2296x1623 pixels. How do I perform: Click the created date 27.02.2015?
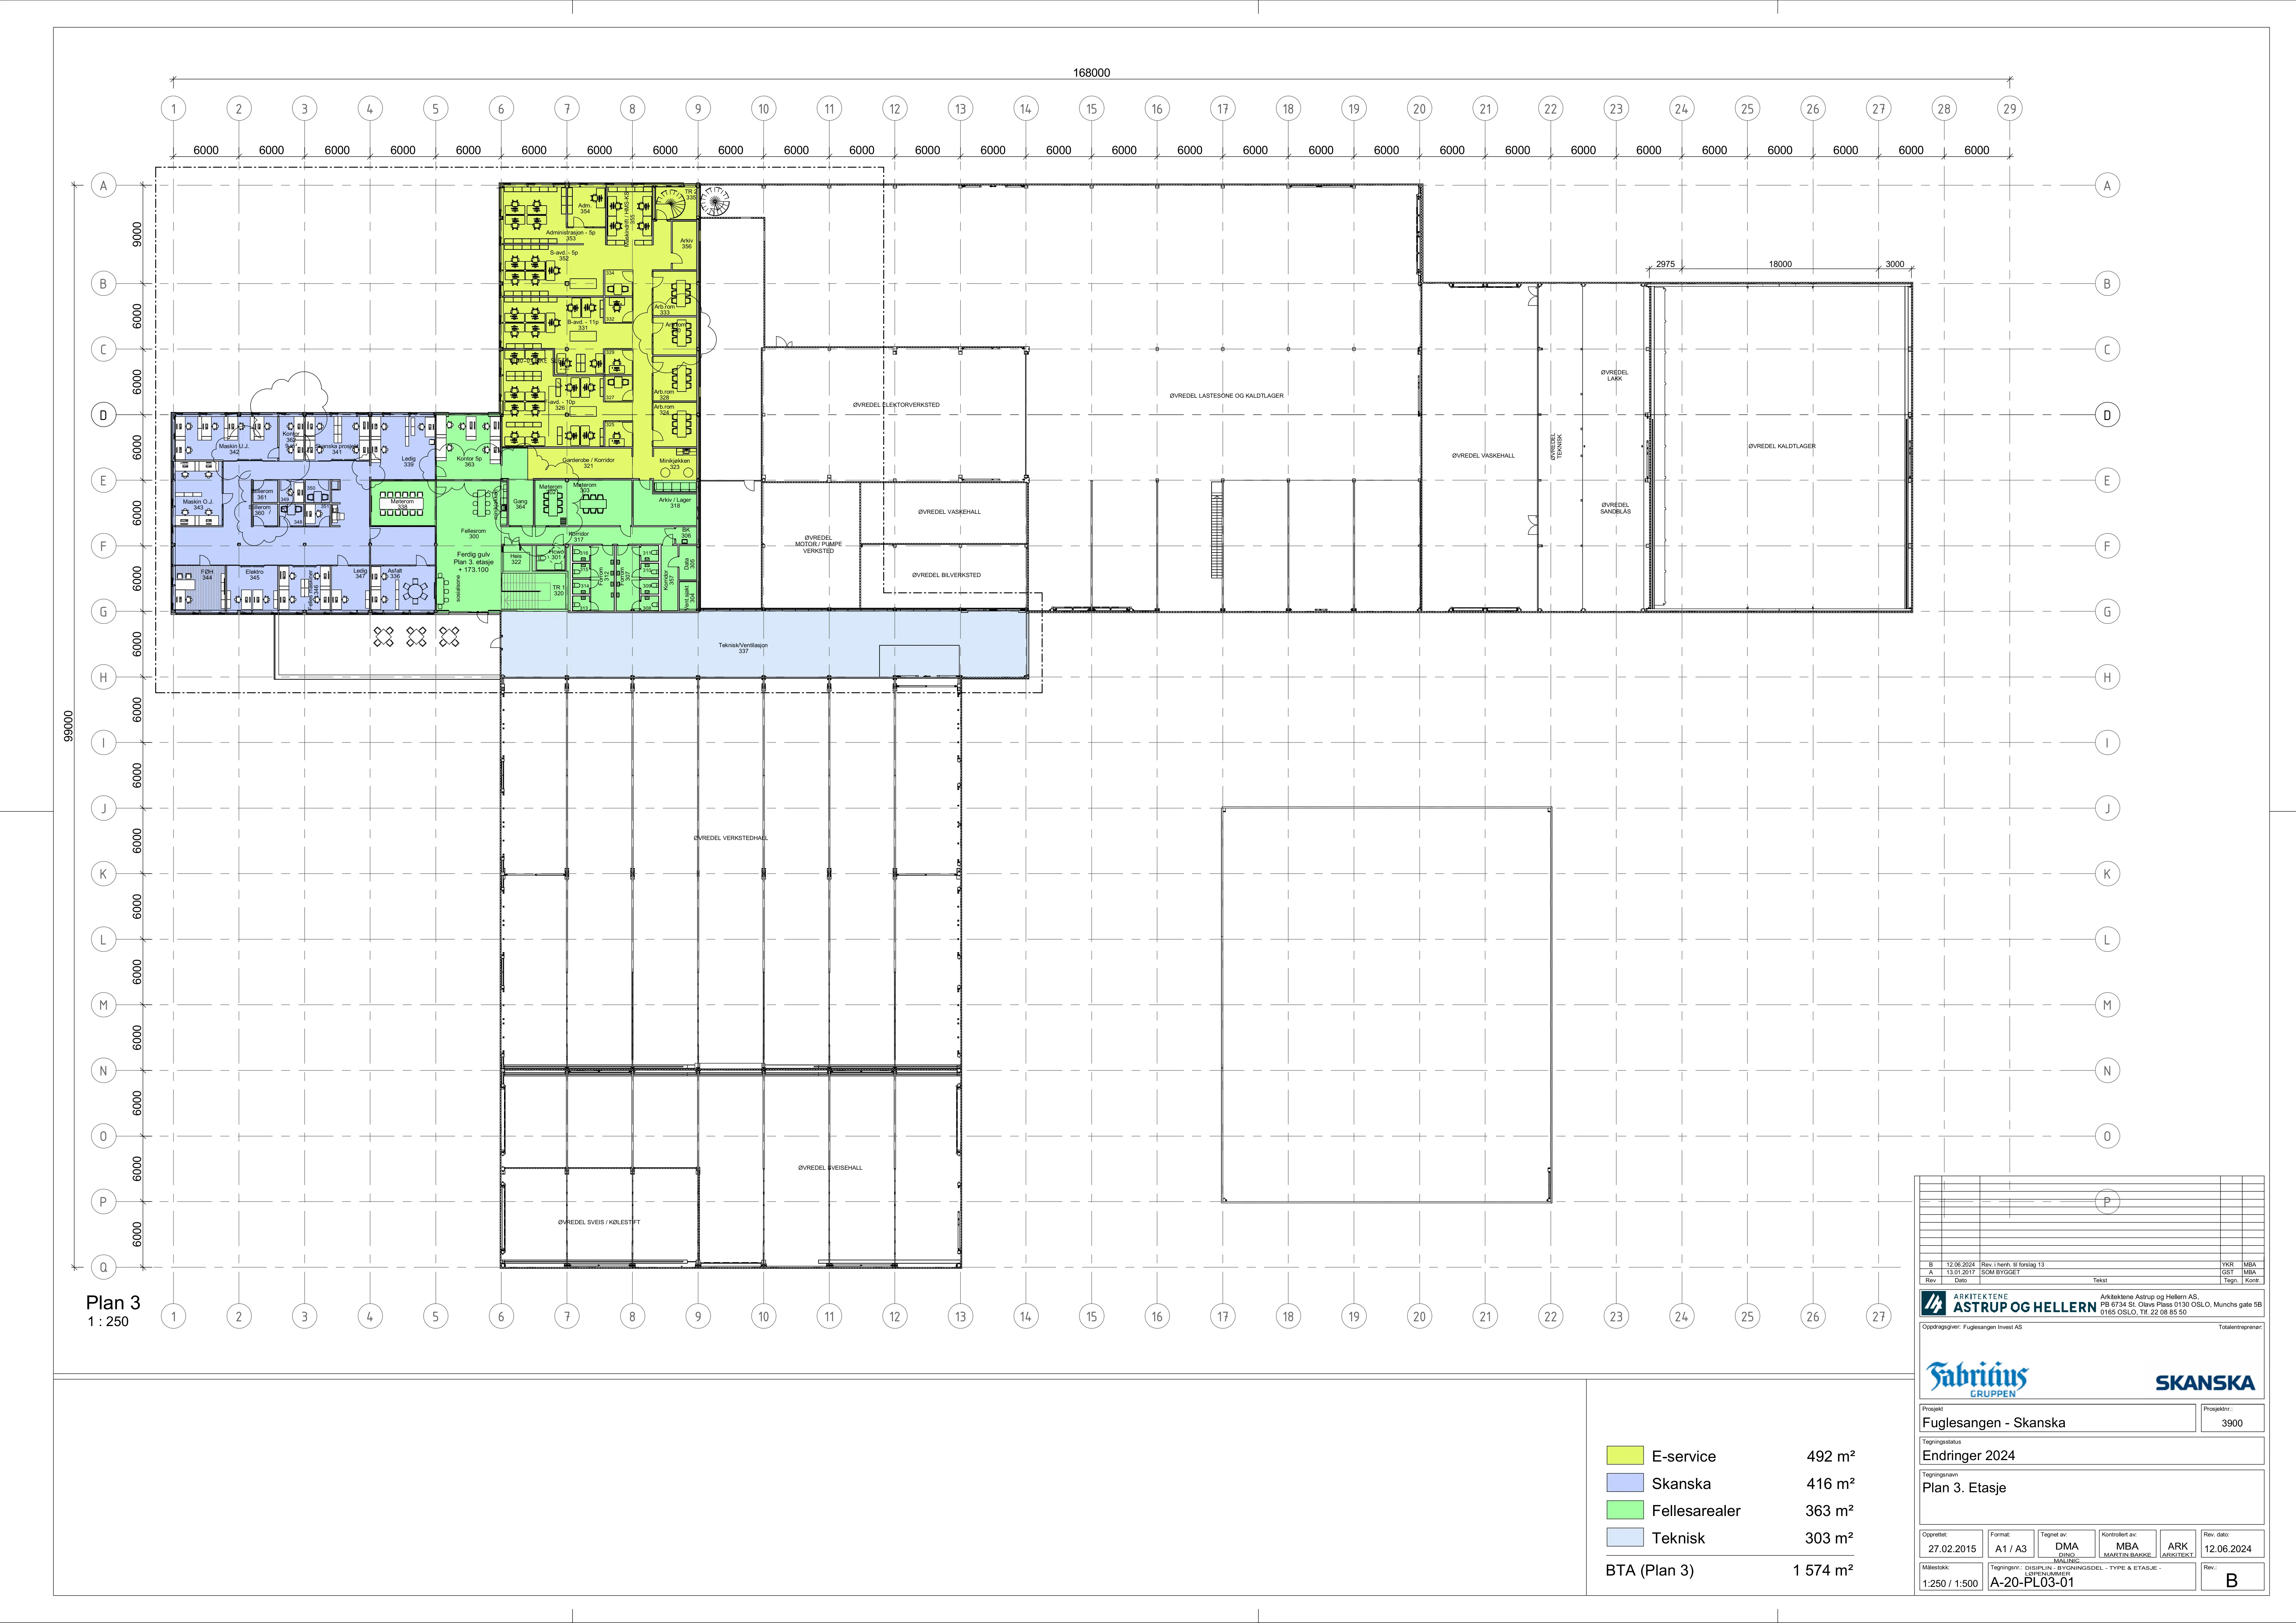(x=1952, y=1549)
